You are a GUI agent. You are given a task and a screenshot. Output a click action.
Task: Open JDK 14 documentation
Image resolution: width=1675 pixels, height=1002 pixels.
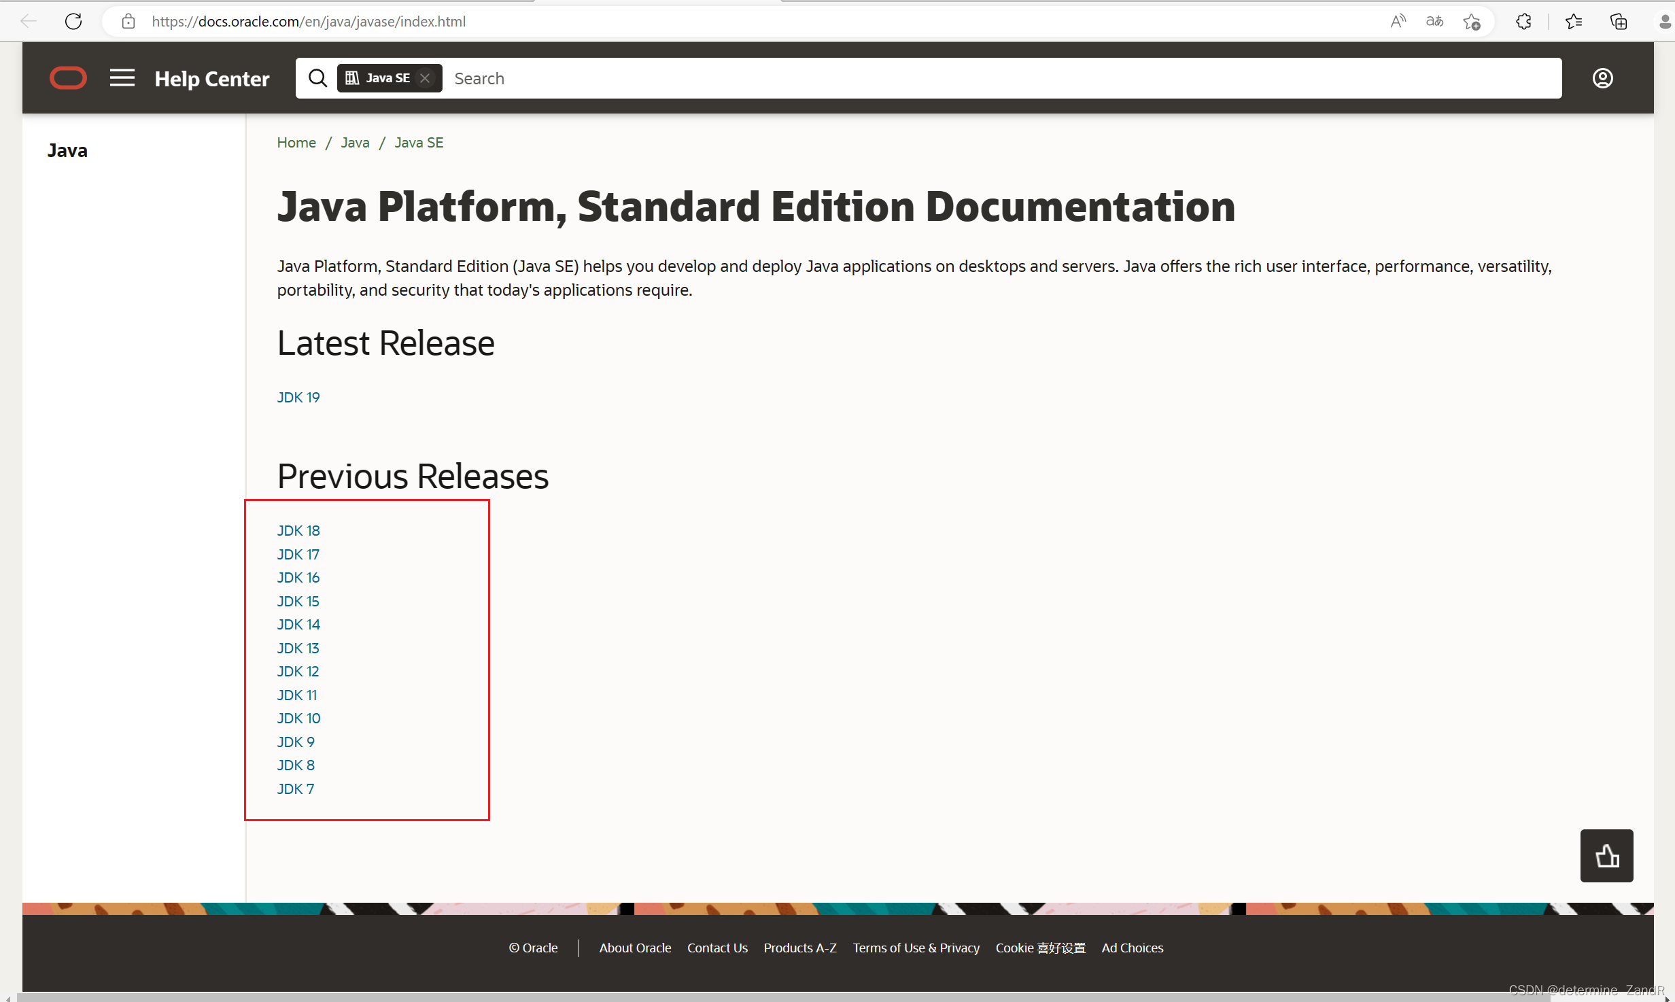[x=298, y=625]
